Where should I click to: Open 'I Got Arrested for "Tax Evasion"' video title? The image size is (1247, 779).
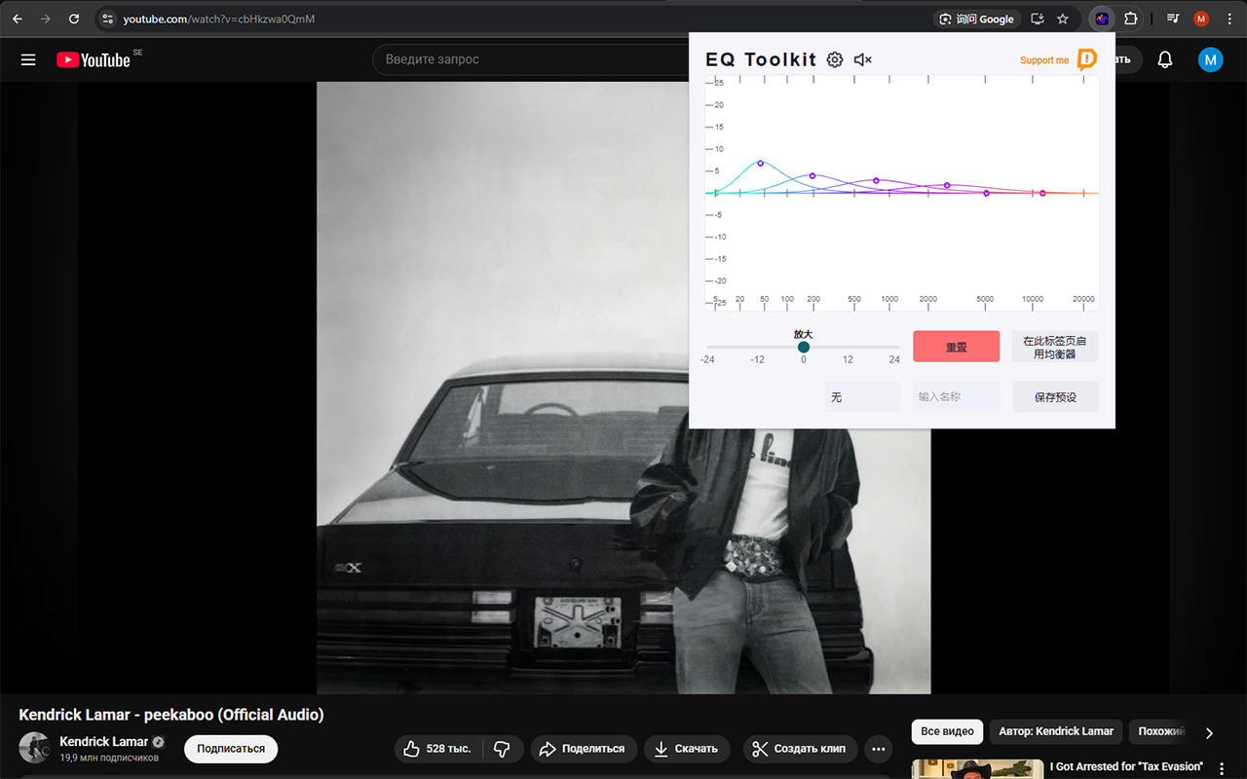click(x=1126, y=766)
